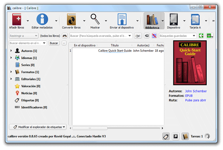Click the Calibre Quick-Start Guide cover thumbnail
Screen dimensions: 223x150
(190, 63)
